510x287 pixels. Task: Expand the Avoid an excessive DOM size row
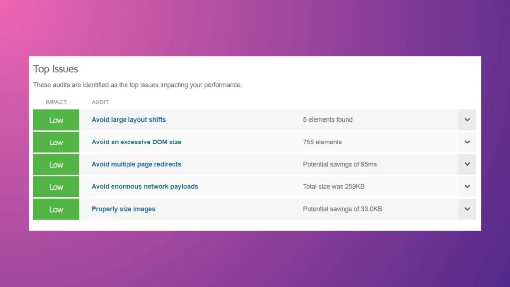click(467, 142)
